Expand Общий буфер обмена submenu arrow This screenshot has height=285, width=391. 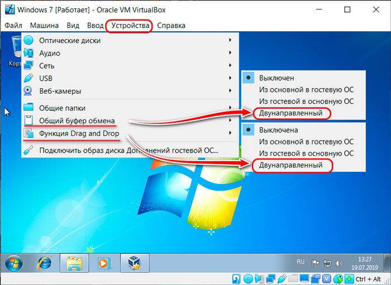coord(230,120)
